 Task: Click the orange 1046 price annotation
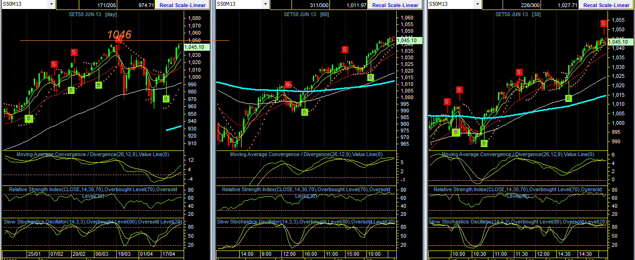(x=119, y=34)
